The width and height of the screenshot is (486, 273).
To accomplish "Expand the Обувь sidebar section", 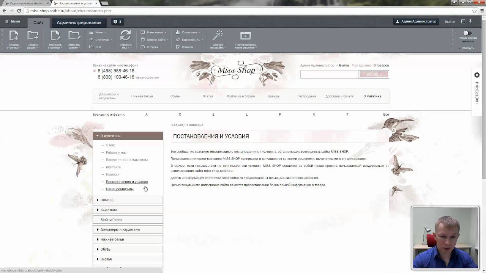I will pos(128,249).
